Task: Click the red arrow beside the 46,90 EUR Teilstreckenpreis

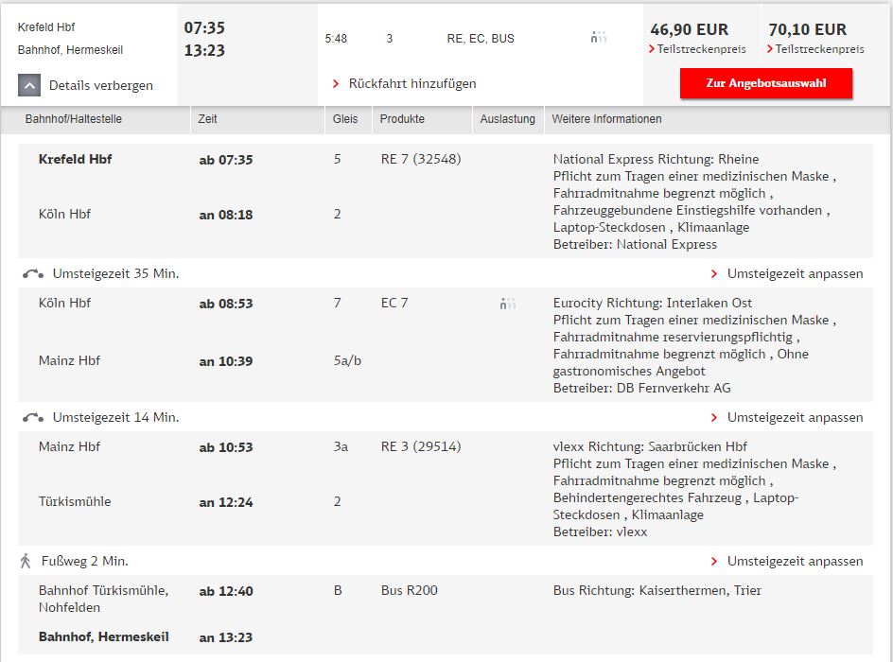Action: pyautogui.click(x=652, y=49)
